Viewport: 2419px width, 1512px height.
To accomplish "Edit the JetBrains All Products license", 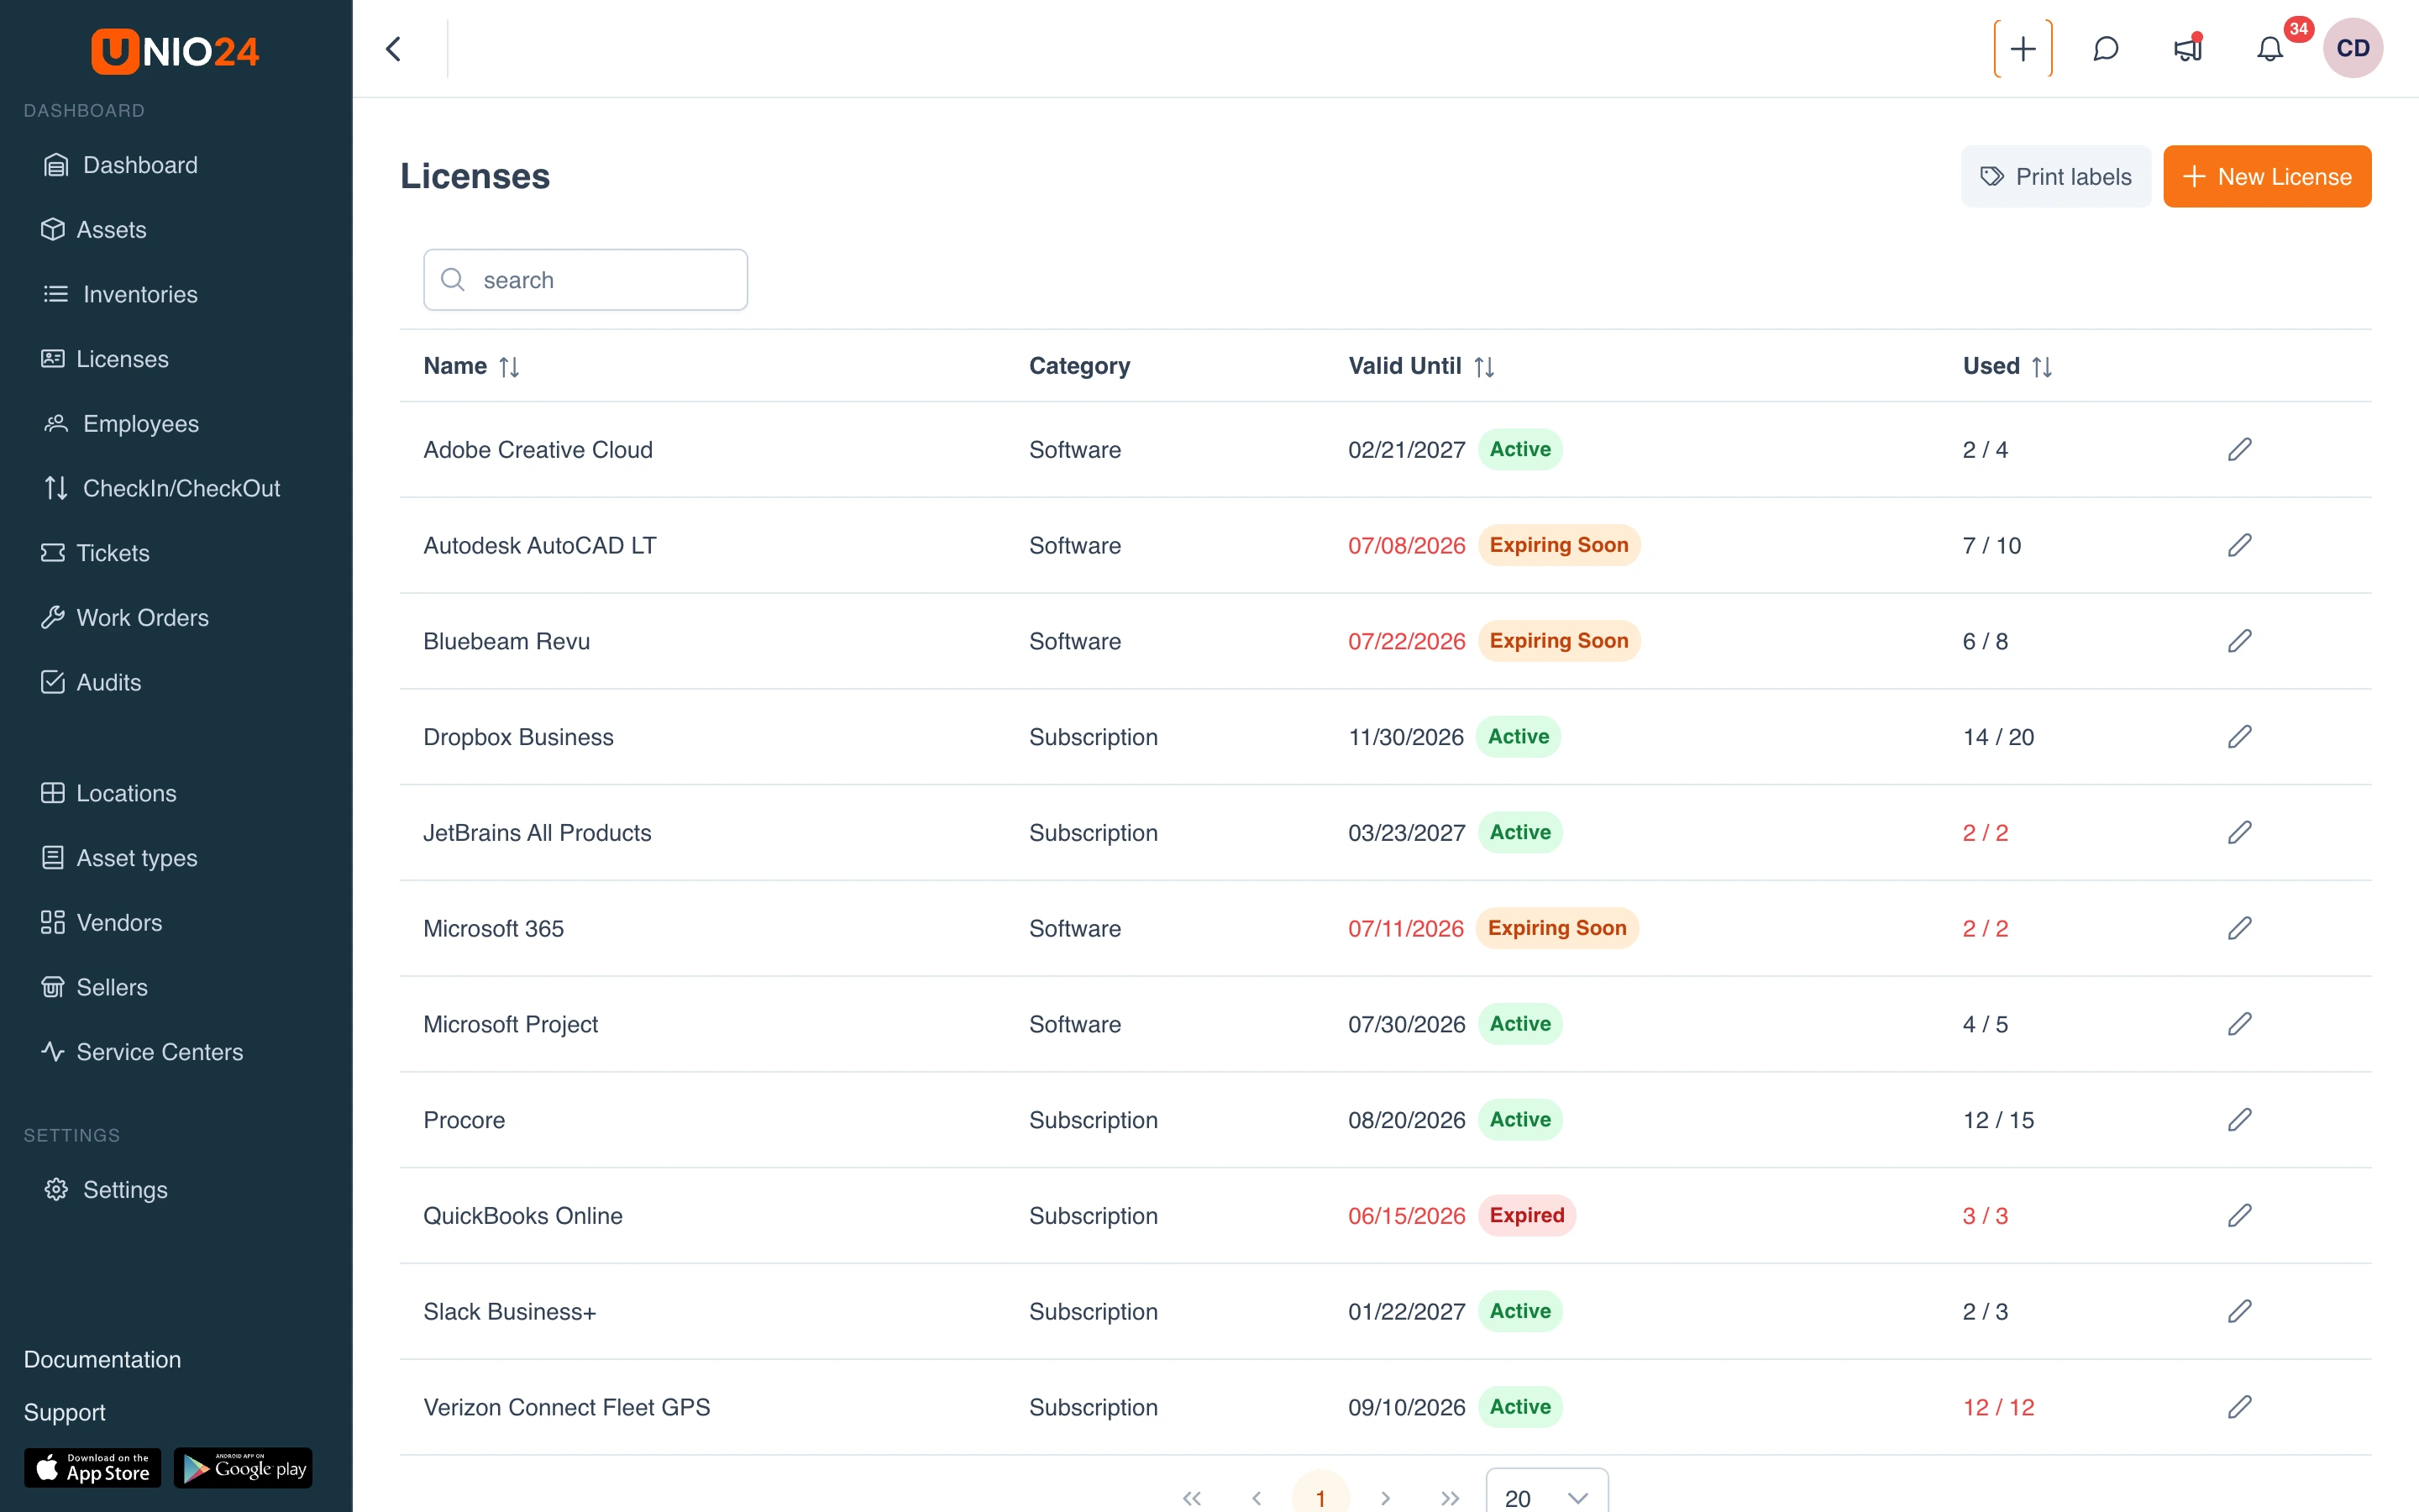I will [2239, 833].
